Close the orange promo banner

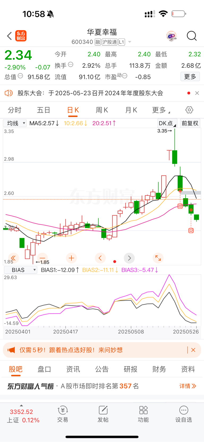click(193, 350)
